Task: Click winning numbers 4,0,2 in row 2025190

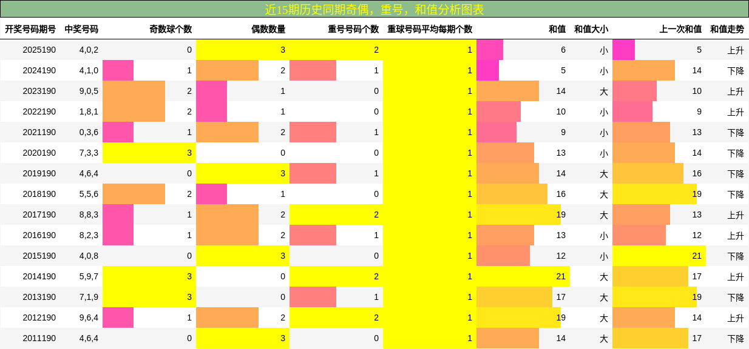Action: (x=89, y=50)
